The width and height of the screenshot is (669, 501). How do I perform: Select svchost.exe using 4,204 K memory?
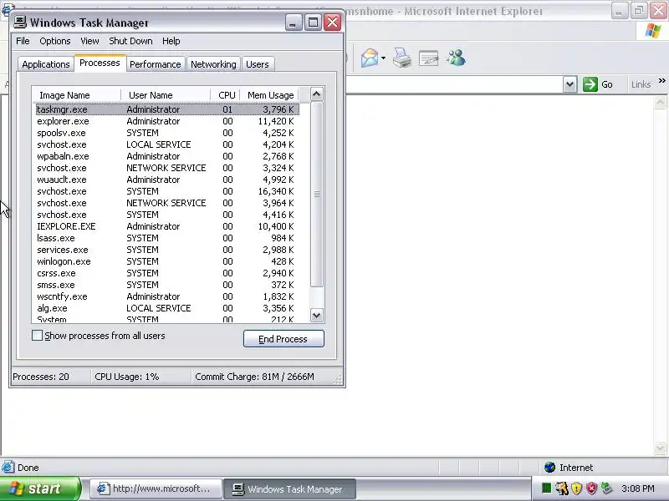click(x=167, y=144)
